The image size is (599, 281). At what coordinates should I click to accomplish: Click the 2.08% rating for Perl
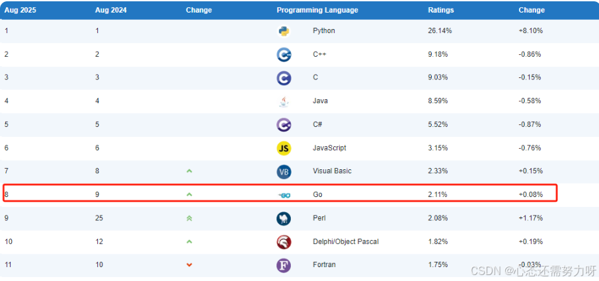click(x=438, y=218)
